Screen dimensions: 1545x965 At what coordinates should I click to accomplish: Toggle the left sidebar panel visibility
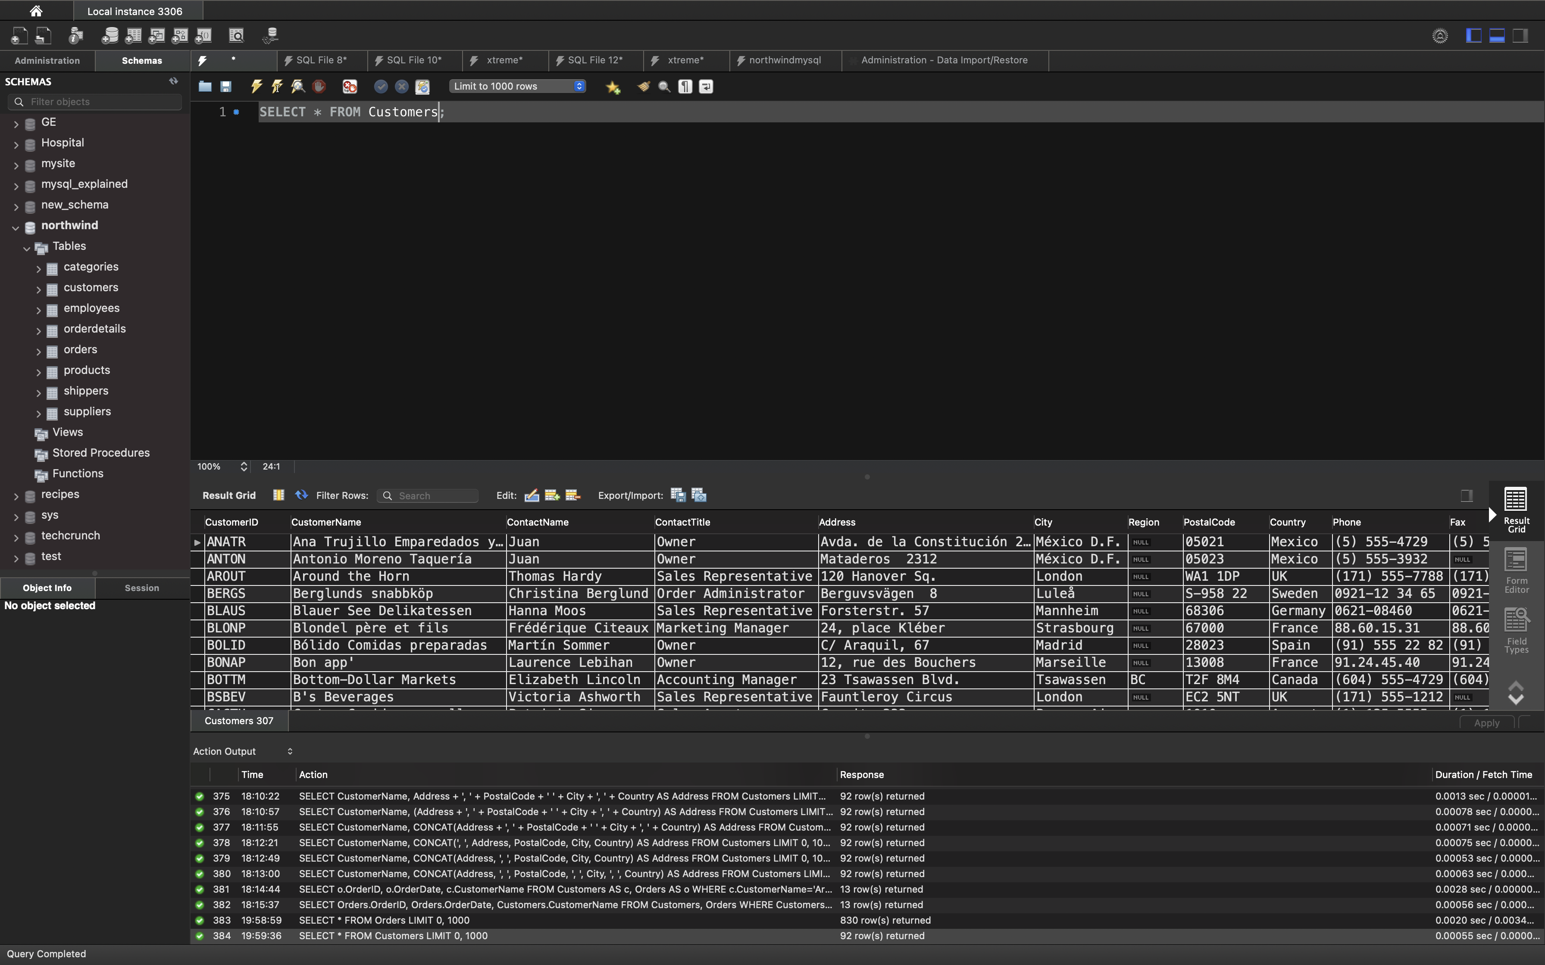pyautogui.click(x=1473, y=36)
